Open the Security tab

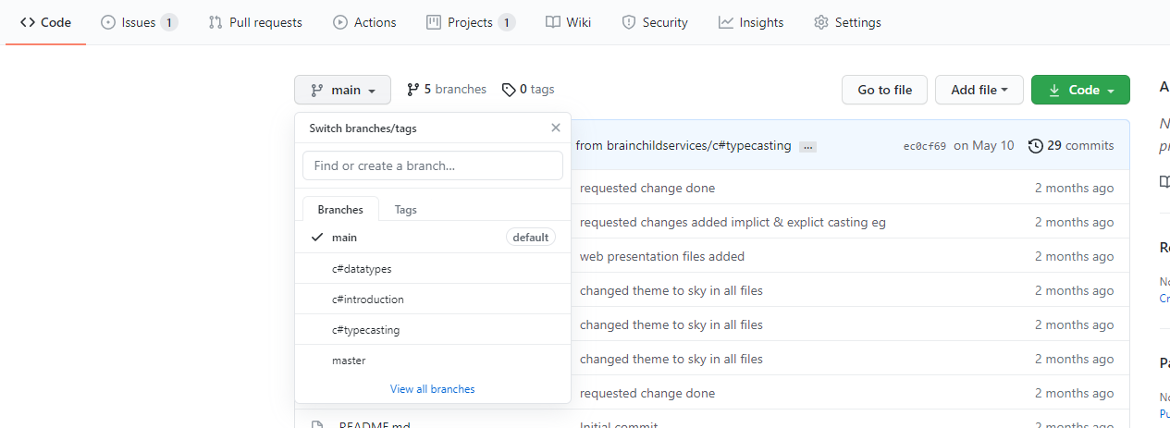pos(654,22)
